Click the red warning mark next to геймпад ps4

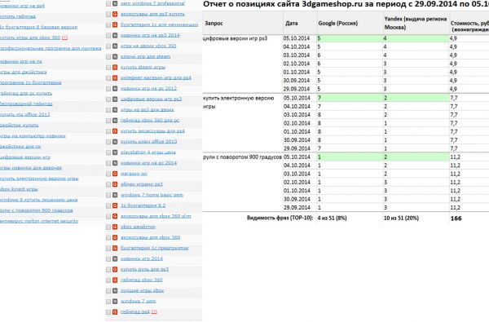pyautogui.click(x=154, y=311)
